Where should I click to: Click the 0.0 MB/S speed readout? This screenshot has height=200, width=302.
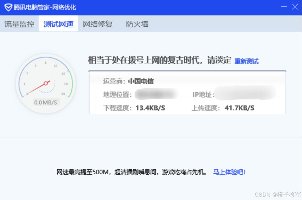[46, 103]
